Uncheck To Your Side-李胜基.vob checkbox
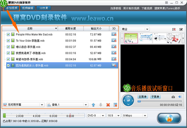Image resolution: width=187 pixels, height=128 pixels. 8,40
